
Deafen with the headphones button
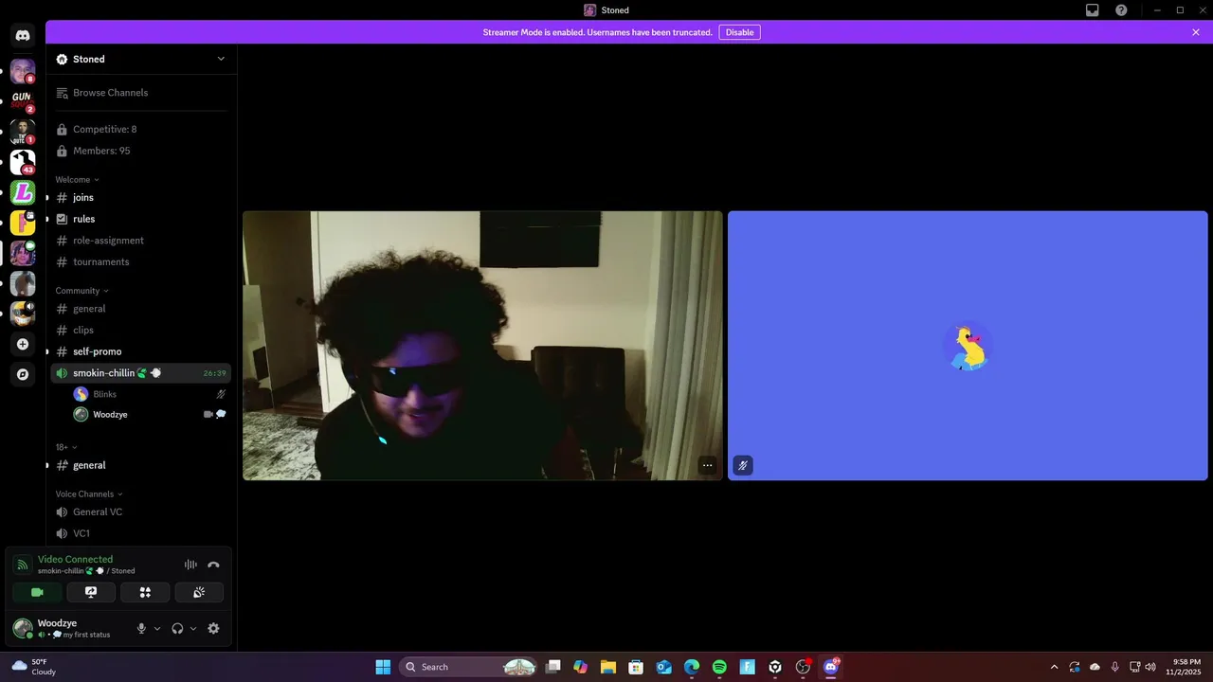pos(177,628)
